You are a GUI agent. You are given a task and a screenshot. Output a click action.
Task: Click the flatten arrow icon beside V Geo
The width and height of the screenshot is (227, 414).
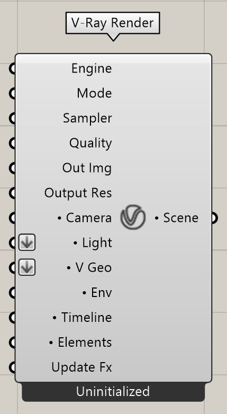(x=27, y=267)
